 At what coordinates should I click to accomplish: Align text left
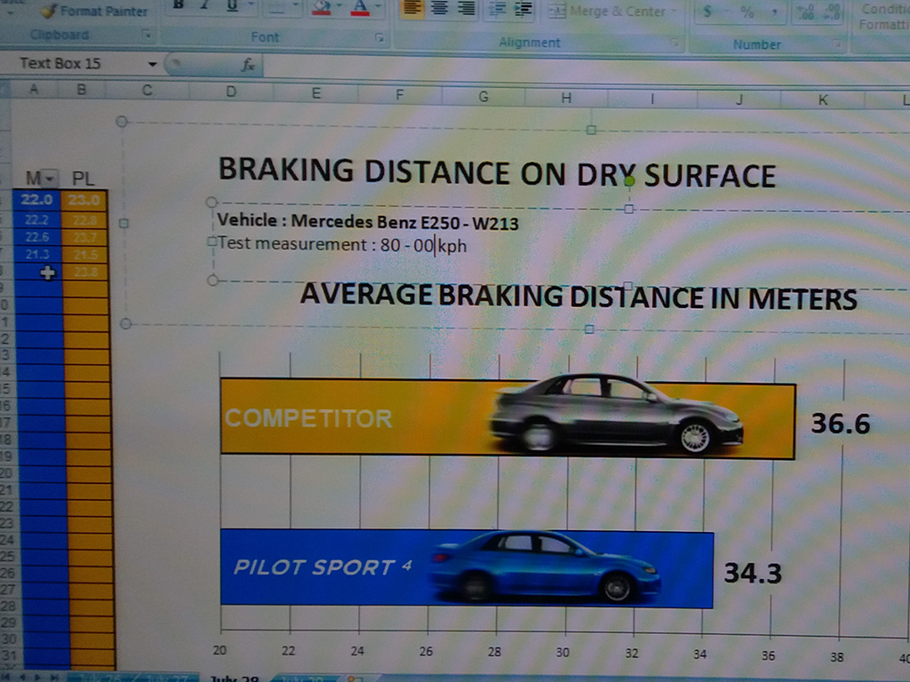[x=412, y=8]
